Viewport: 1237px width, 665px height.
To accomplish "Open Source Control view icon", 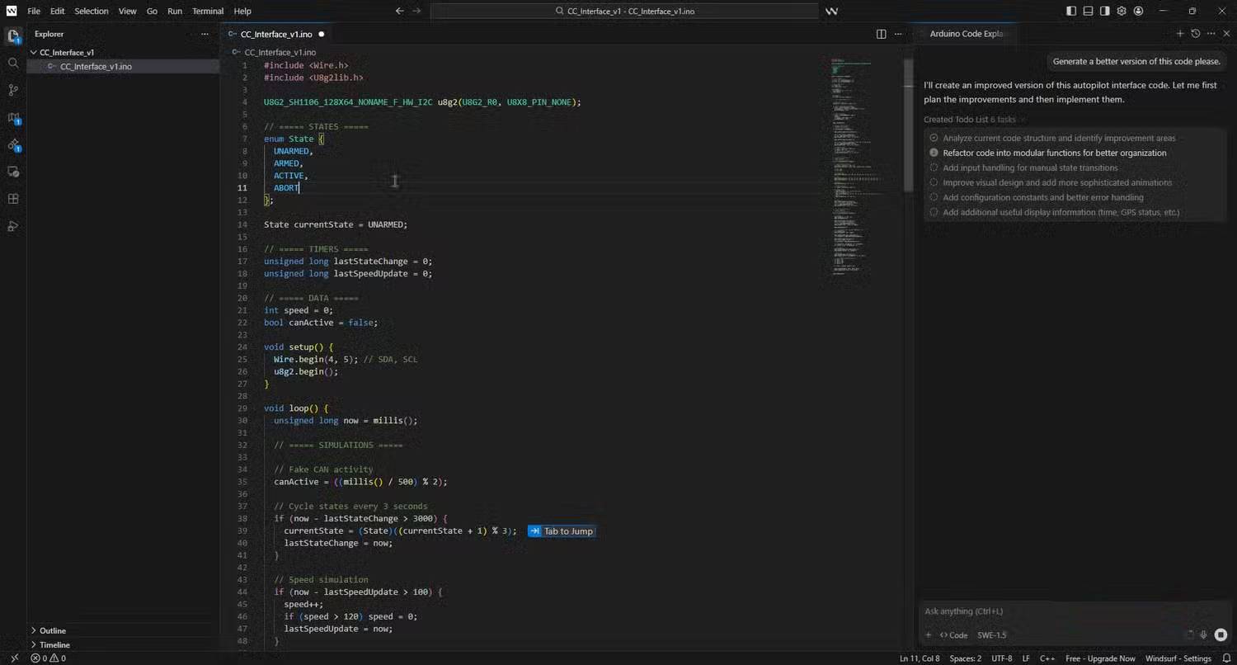I will (12, 90).
